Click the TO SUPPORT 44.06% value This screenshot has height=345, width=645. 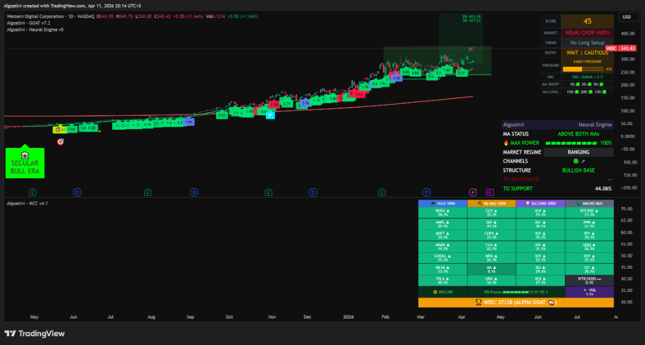pyautogui.click(x=603, y=189)
